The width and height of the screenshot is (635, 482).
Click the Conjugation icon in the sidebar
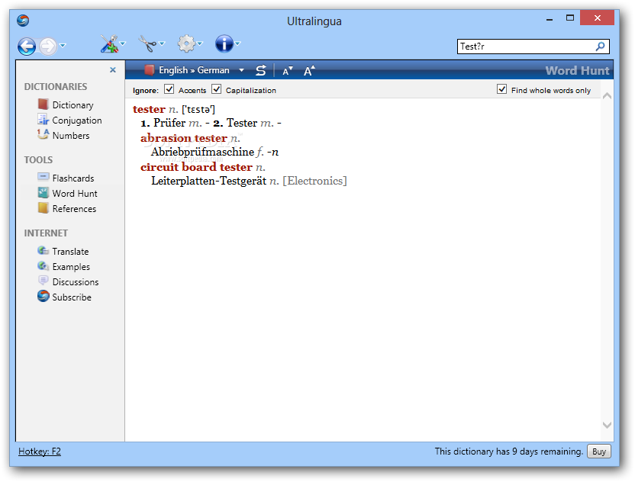click(x=43, y=120)
